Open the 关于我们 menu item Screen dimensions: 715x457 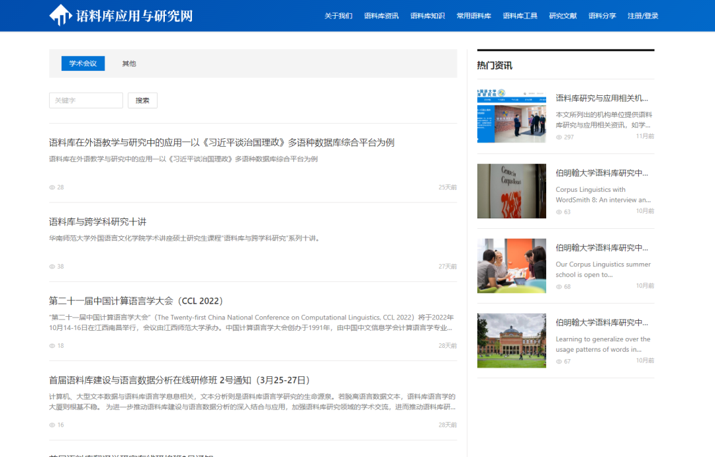(338, 15)
